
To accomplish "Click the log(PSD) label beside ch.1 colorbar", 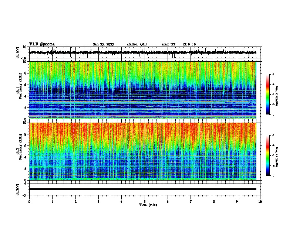I will [277, 96].
